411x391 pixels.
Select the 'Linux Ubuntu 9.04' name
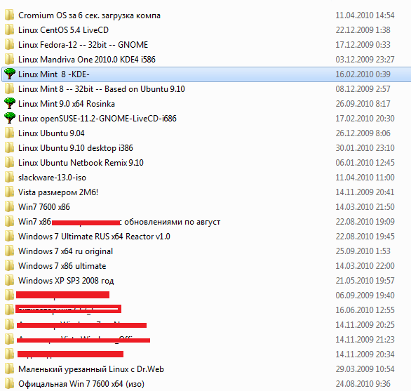coord(51,133)
